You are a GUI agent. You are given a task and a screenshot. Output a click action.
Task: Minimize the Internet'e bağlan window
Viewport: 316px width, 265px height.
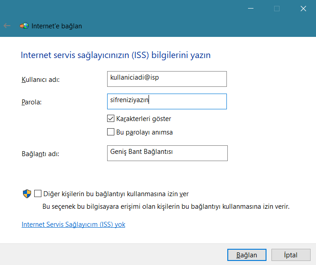point(251,9)
